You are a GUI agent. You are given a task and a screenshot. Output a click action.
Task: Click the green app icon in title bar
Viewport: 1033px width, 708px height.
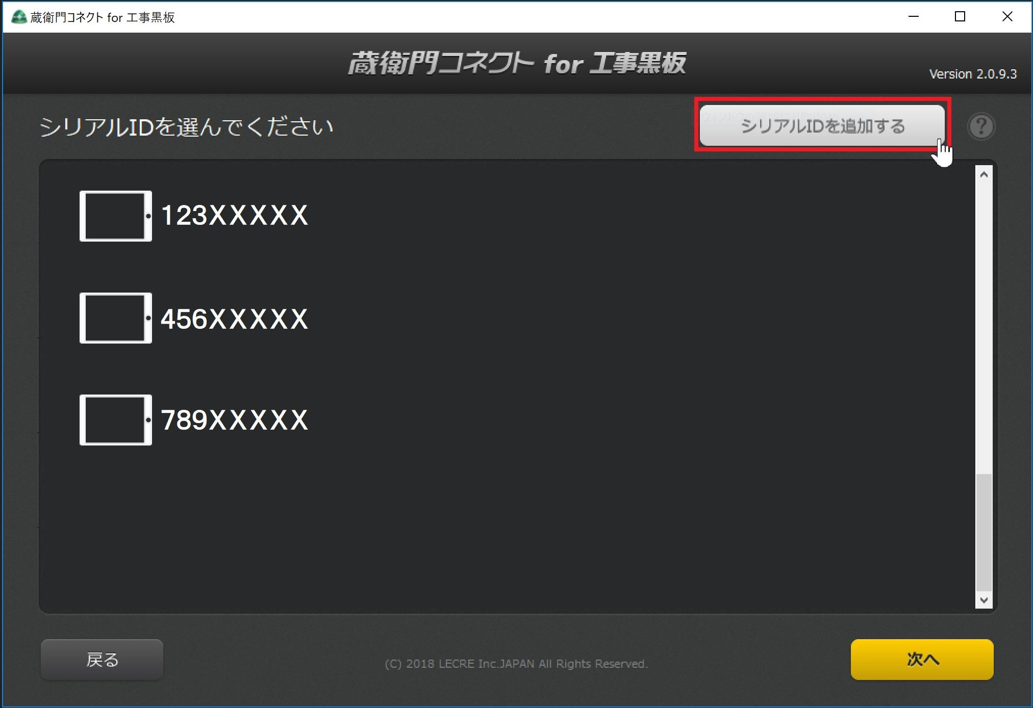pyautogui.click(x=19, y=17)
